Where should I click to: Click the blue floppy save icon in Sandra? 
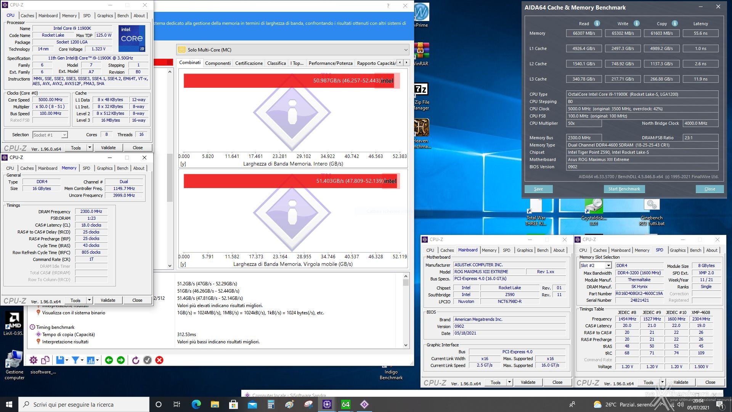(x=60, y=360)
